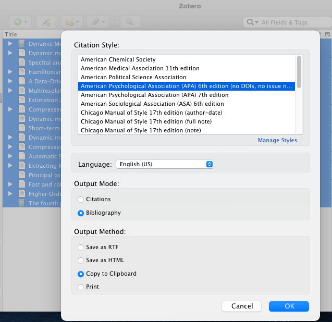Viewport: 332px width, 322px height.
Task: Click the New Item green plus icon
Action: pos(18,22)
